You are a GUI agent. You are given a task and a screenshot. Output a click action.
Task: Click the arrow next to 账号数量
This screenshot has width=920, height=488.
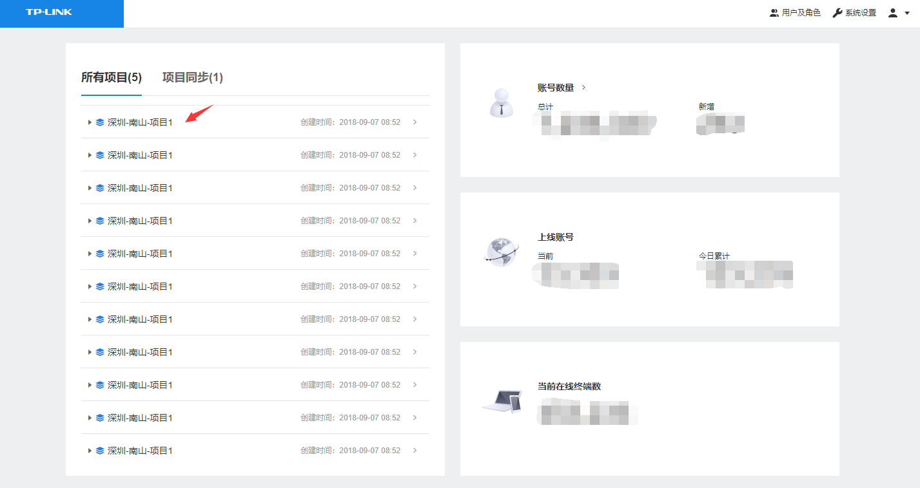(583, 88)
